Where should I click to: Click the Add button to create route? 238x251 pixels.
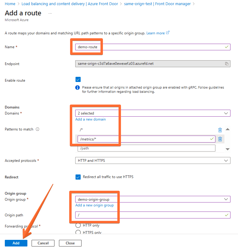tap(16, 243)
